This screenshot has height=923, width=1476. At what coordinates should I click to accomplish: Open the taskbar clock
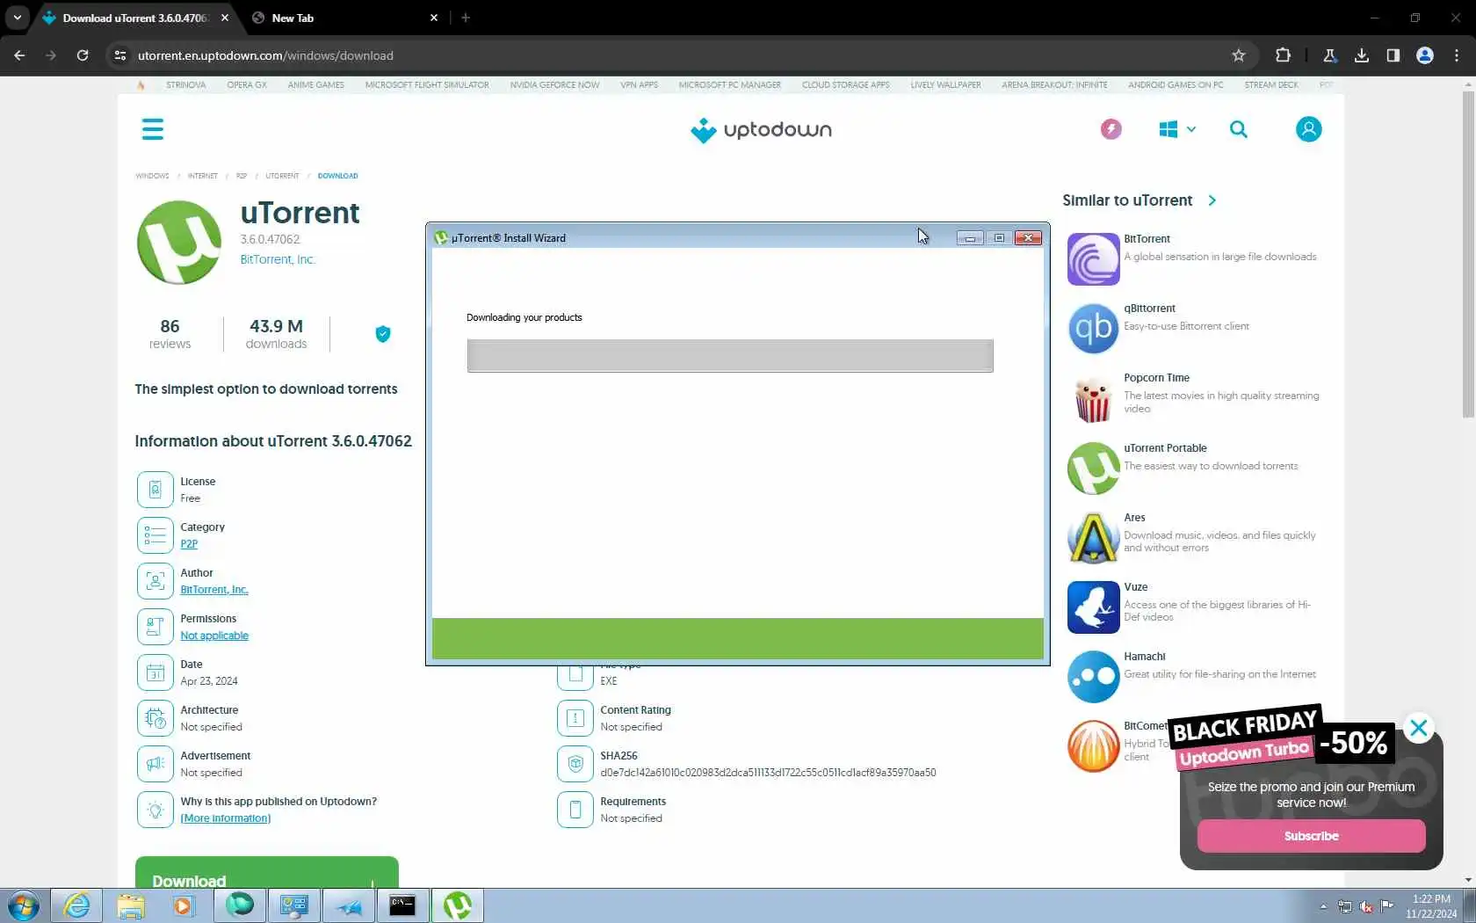click(x=1431, y=906)
